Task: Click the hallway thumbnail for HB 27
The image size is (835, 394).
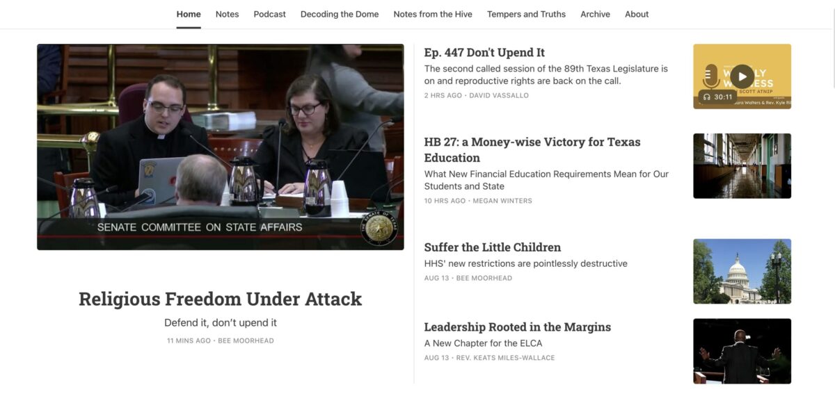Action: (x=742, y=166)
